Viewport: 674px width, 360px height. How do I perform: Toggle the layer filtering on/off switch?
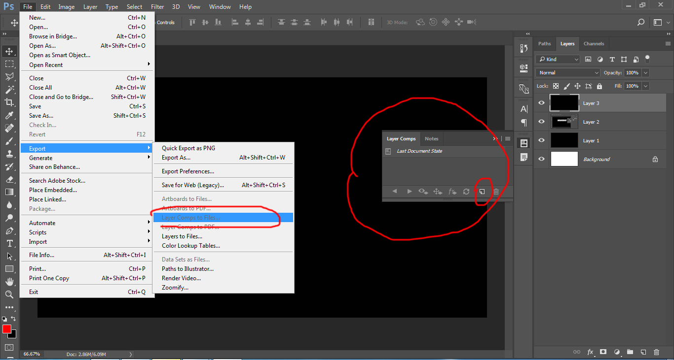[x=647, y=59]
